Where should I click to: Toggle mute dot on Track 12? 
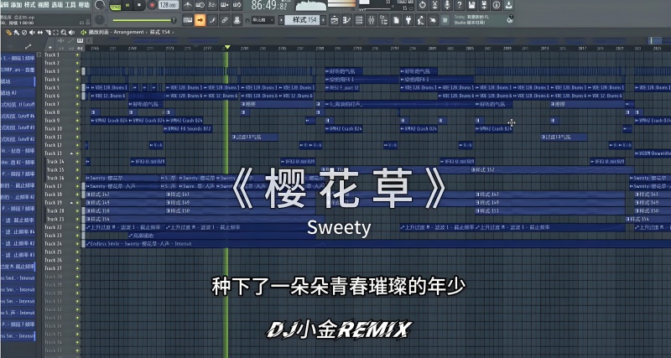[x=77, y=145]
